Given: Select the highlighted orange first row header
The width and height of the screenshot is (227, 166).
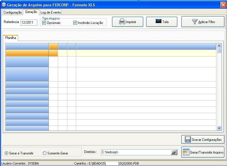Looking at the screenshot, I should tap(27, 53).
